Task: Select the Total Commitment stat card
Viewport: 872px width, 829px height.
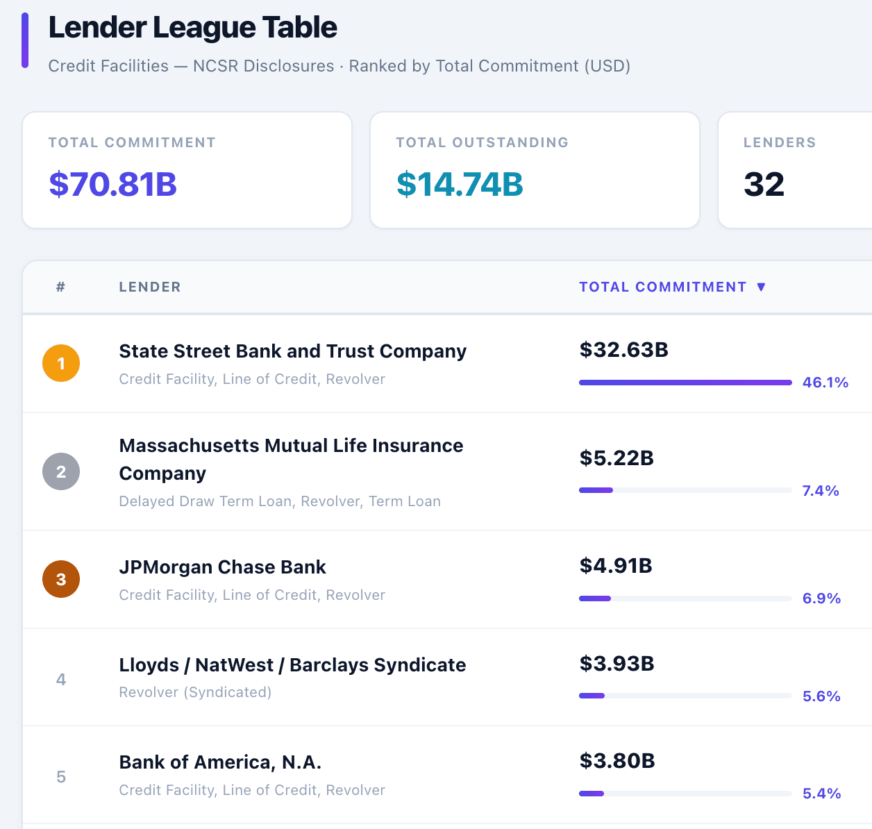Action: [187, 169]
